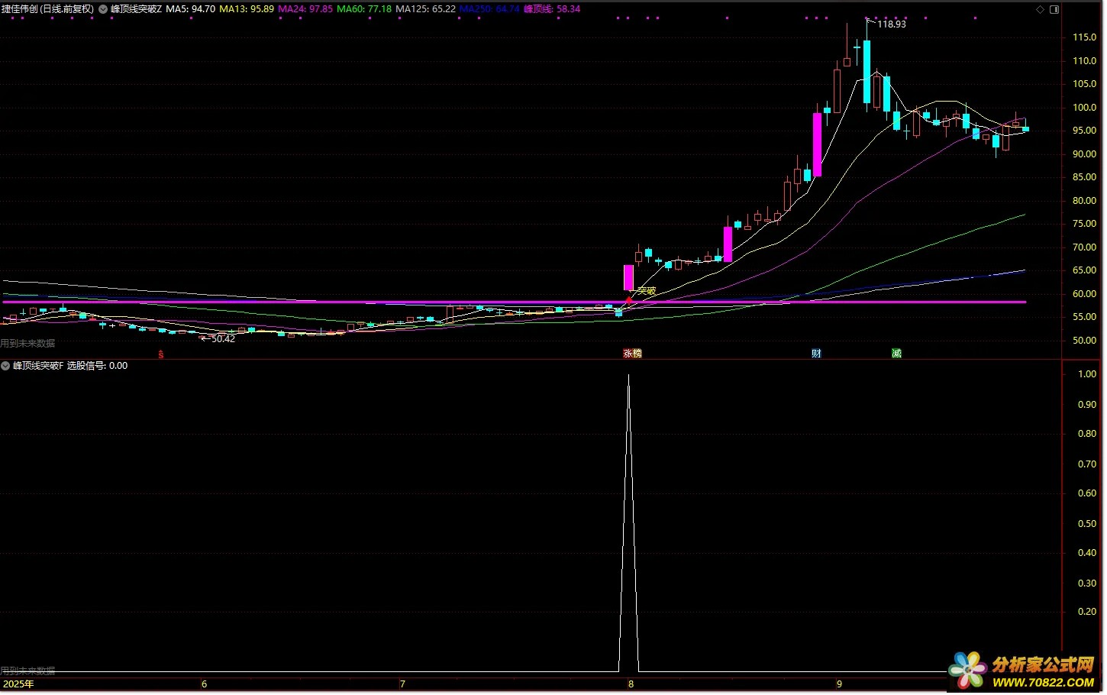
Task: Select the 118.93 high price marker
Action: click(x=891, y=24)
